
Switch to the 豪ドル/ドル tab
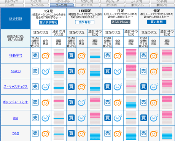pos(137,5)
